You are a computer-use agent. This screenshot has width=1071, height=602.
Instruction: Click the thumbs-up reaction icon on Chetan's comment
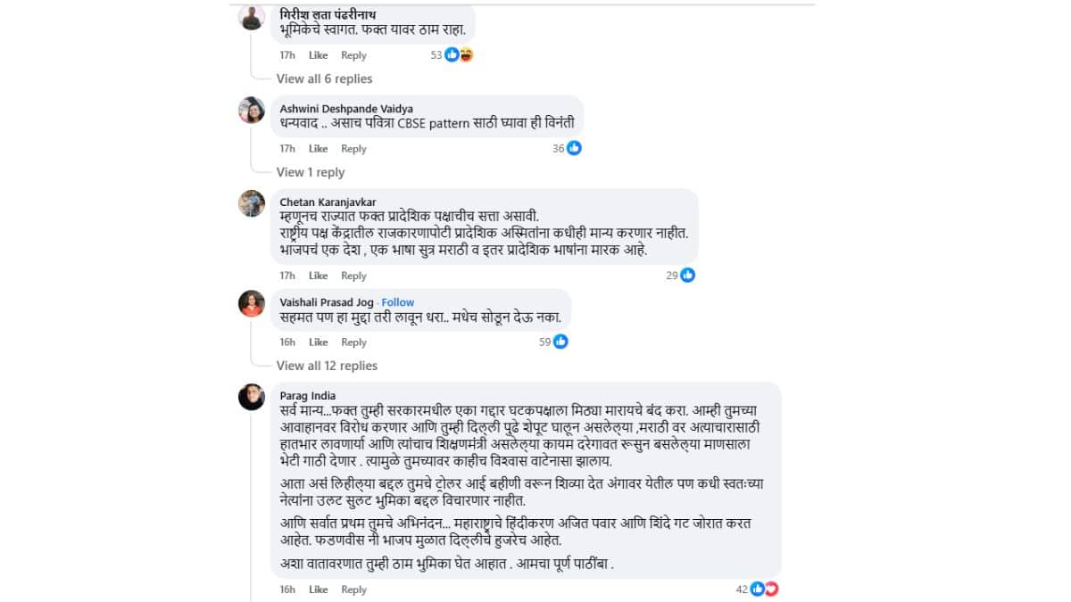pyautogui.click(x=687, y=276)
